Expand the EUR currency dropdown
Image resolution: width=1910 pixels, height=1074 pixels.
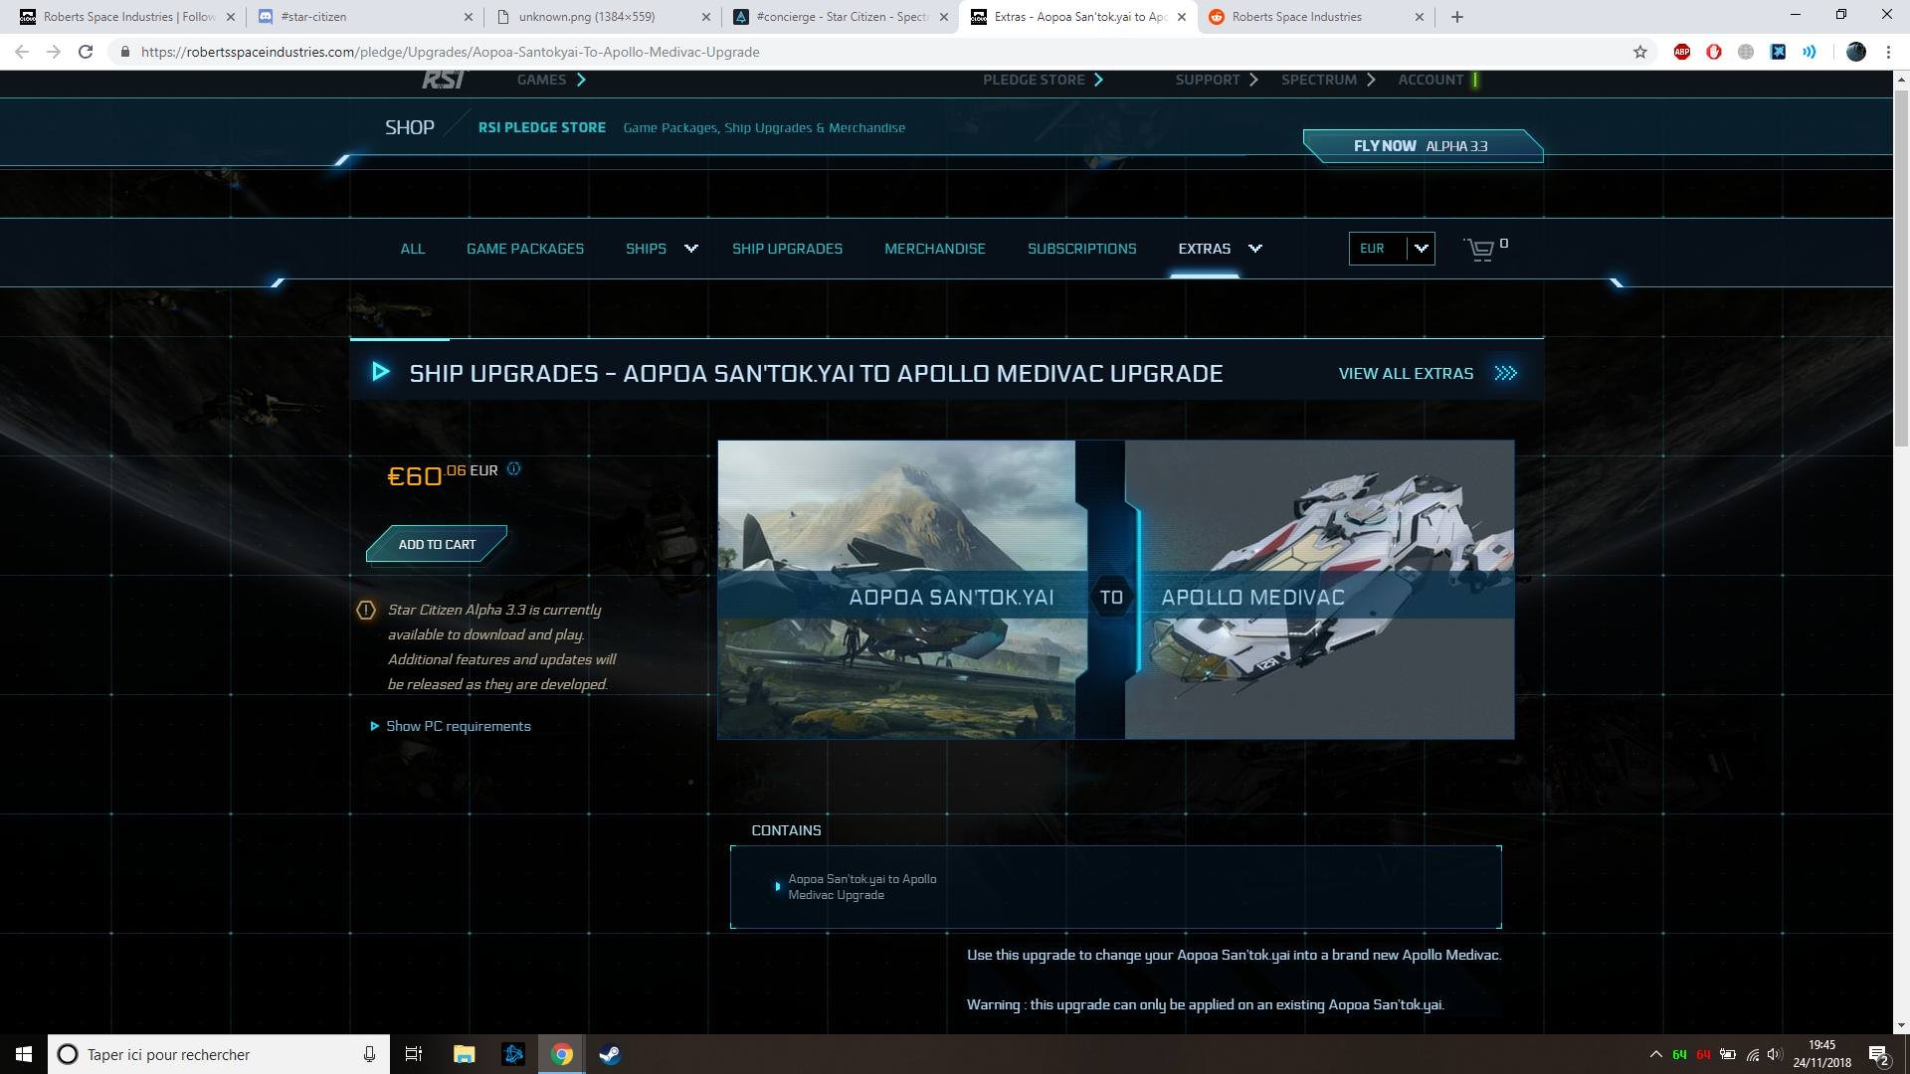[x=1421, y=249]
